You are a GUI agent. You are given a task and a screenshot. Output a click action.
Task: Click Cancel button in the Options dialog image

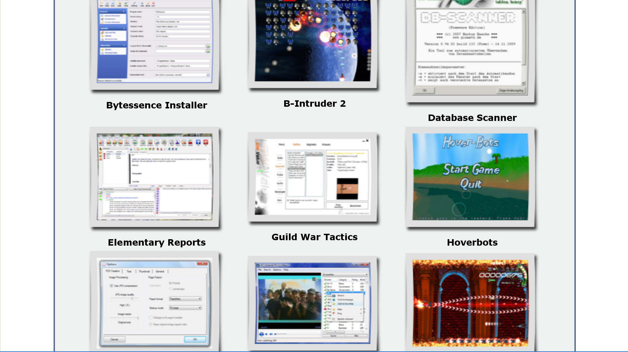point(114,339)
